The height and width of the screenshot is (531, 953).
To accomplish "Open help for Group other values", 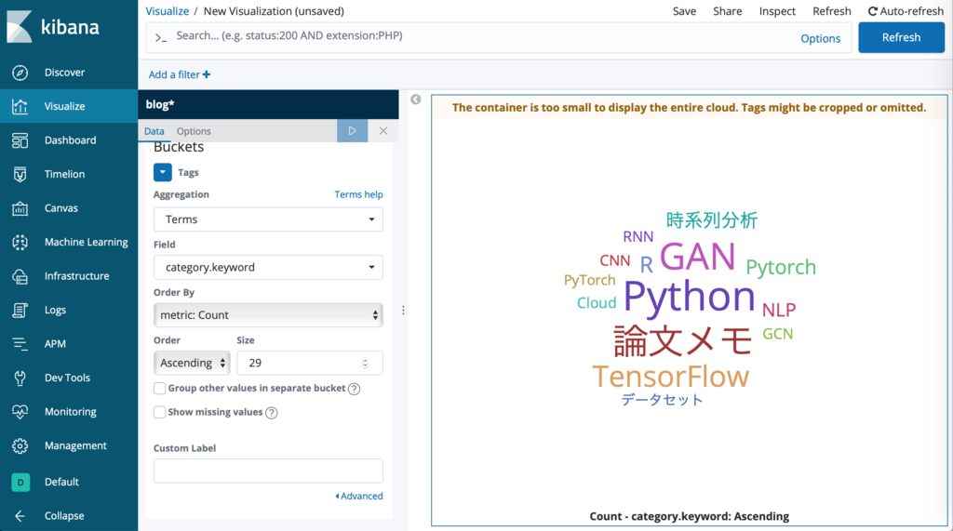I will click(354, 389).
